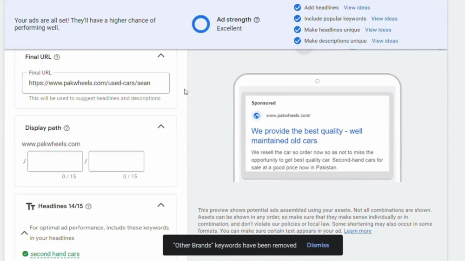
Task: Click the Excellent ad strength rating
Action: click(x=229, y=28)
